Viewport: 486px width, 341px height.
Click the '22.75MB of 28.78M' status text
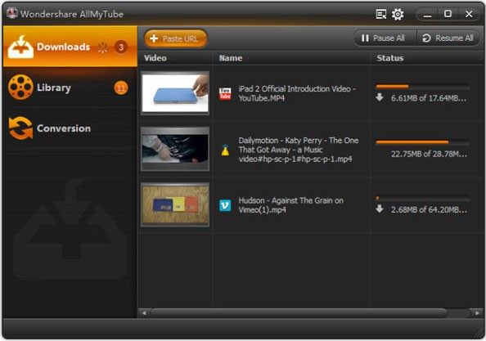429,154
